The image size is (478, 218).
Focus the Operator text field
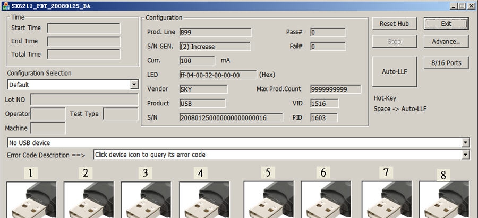click(48, 114)
